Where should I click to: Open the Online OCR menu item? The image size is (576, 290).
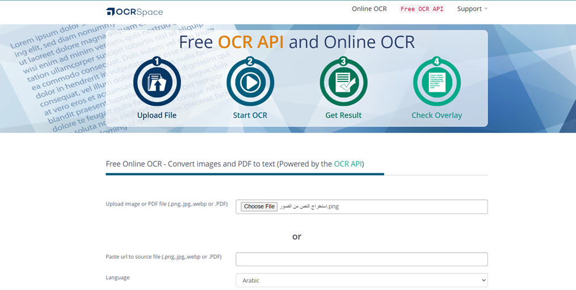click(x=369, y=9)
